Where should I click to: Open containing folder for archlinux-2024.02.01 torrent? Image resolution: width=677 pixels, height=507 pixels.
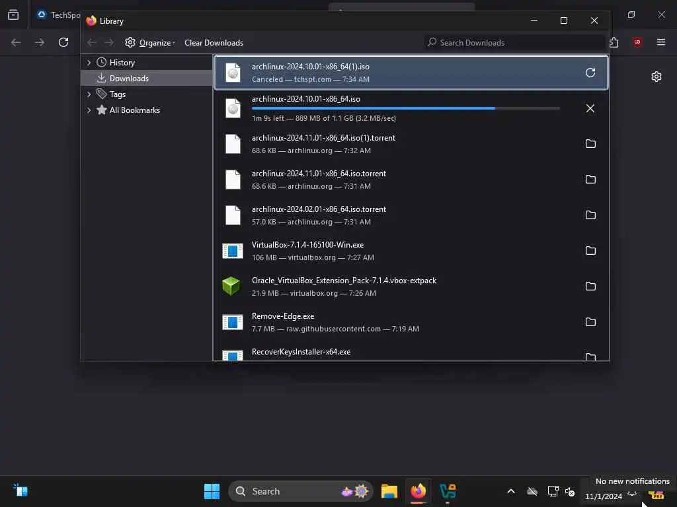(x=590, y=215)
